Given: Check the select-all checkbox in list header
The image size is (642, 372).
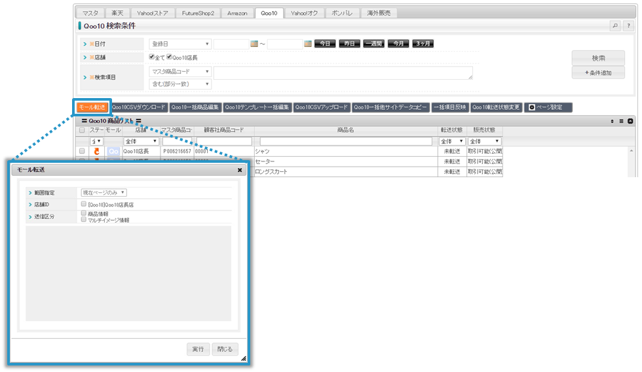Looking at the screenshot, I should (82, 130).
